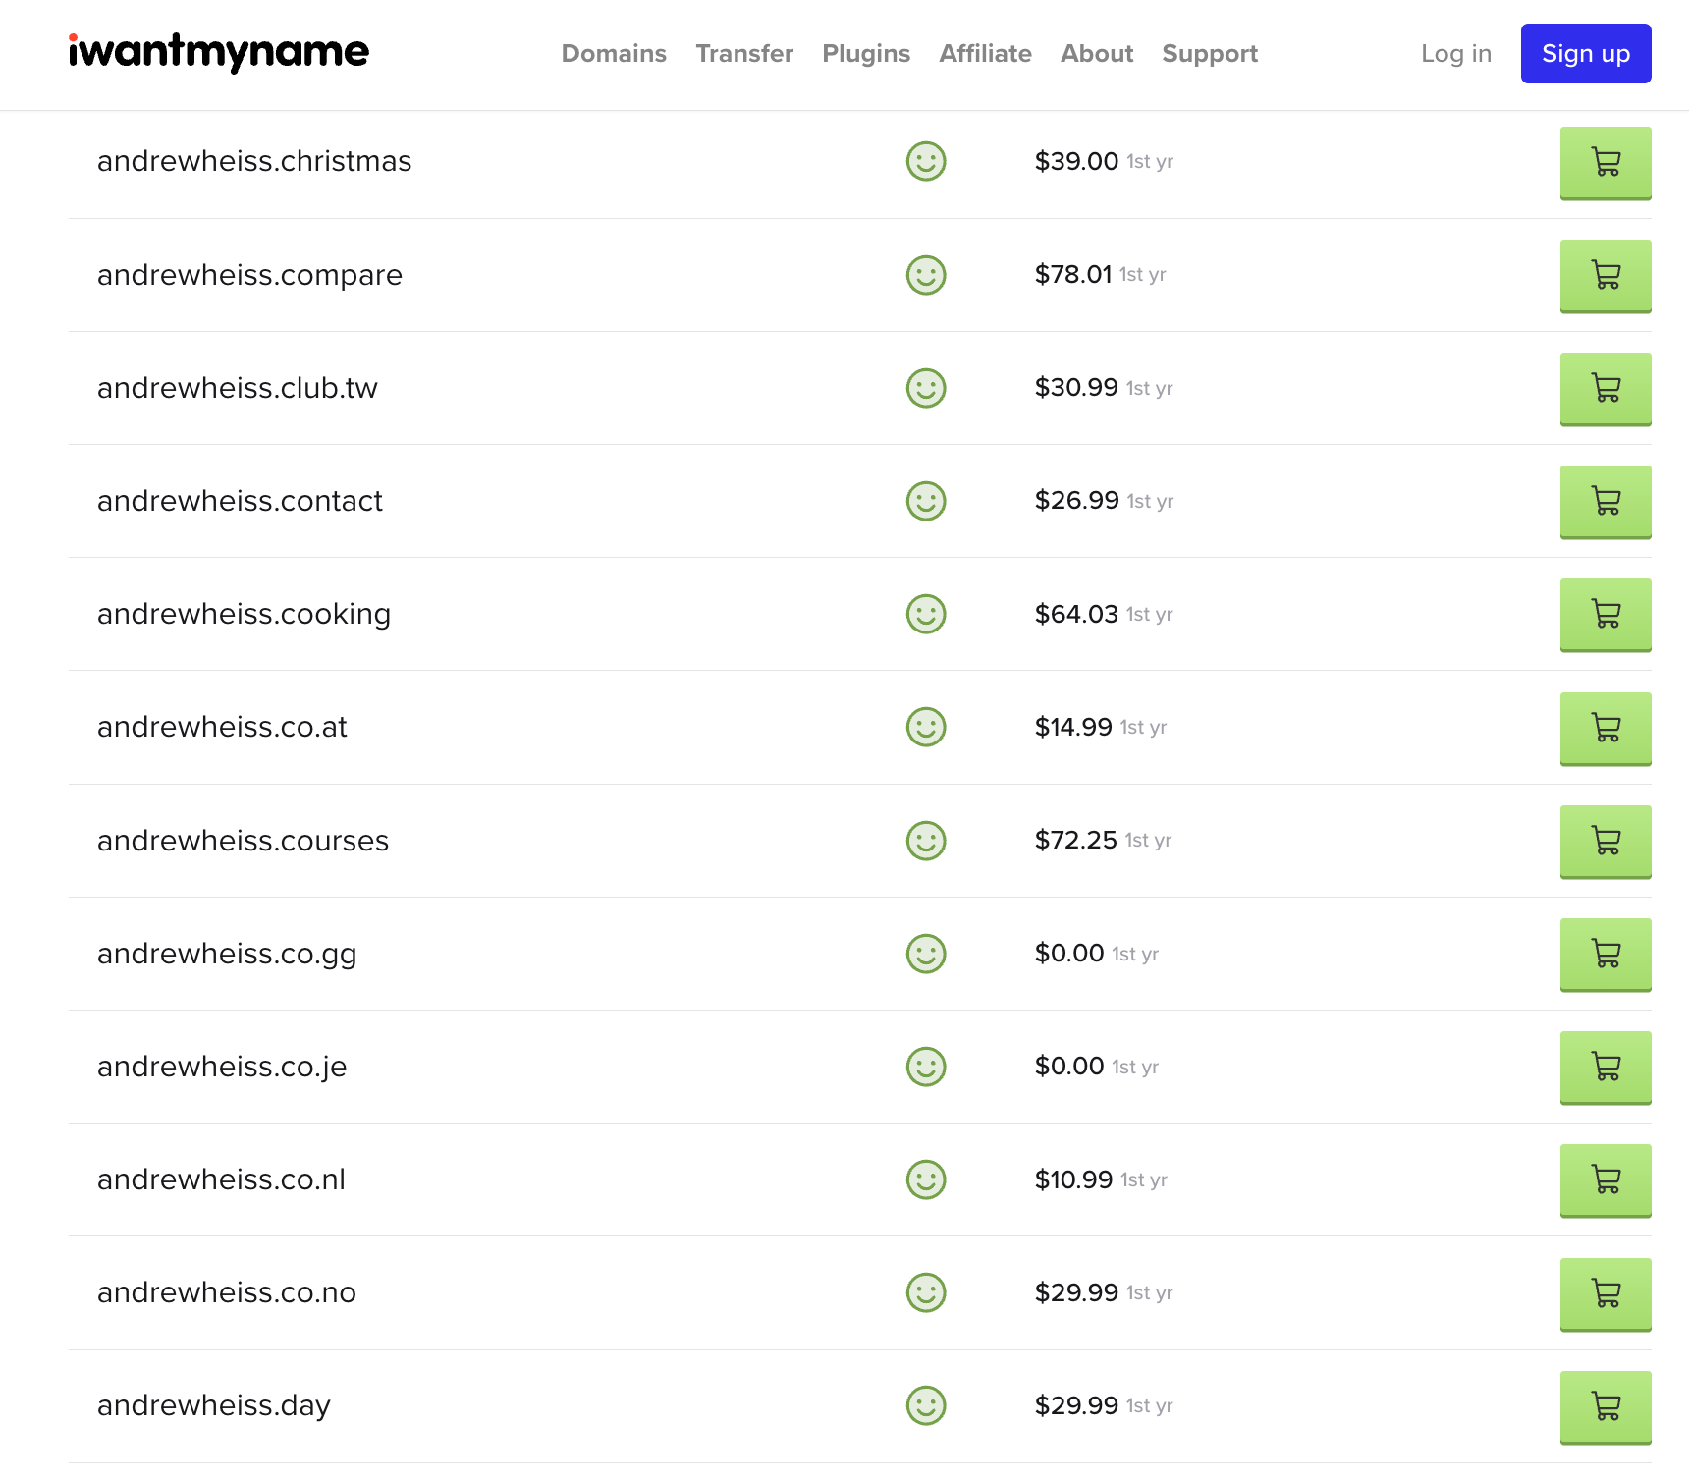Image resolution: width=1689 pixels, height=1481 pixels.
Task: Add andrewheiss.cooking domain to cart
Action: [1605, 614]
